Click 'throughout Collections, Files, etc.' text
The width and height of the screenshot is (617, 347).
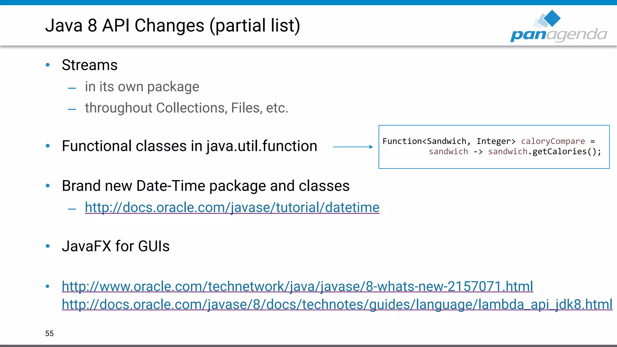186,108
